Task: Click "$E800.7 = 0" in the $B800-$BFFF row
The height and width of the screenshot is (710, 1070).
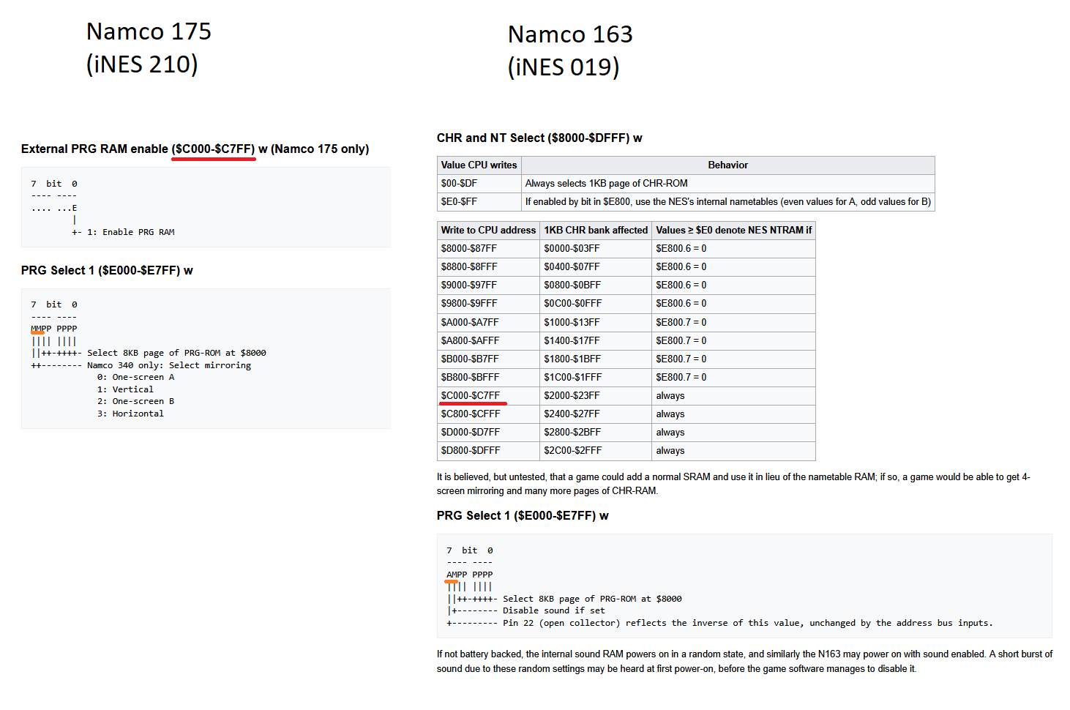Action: point(733,377)
